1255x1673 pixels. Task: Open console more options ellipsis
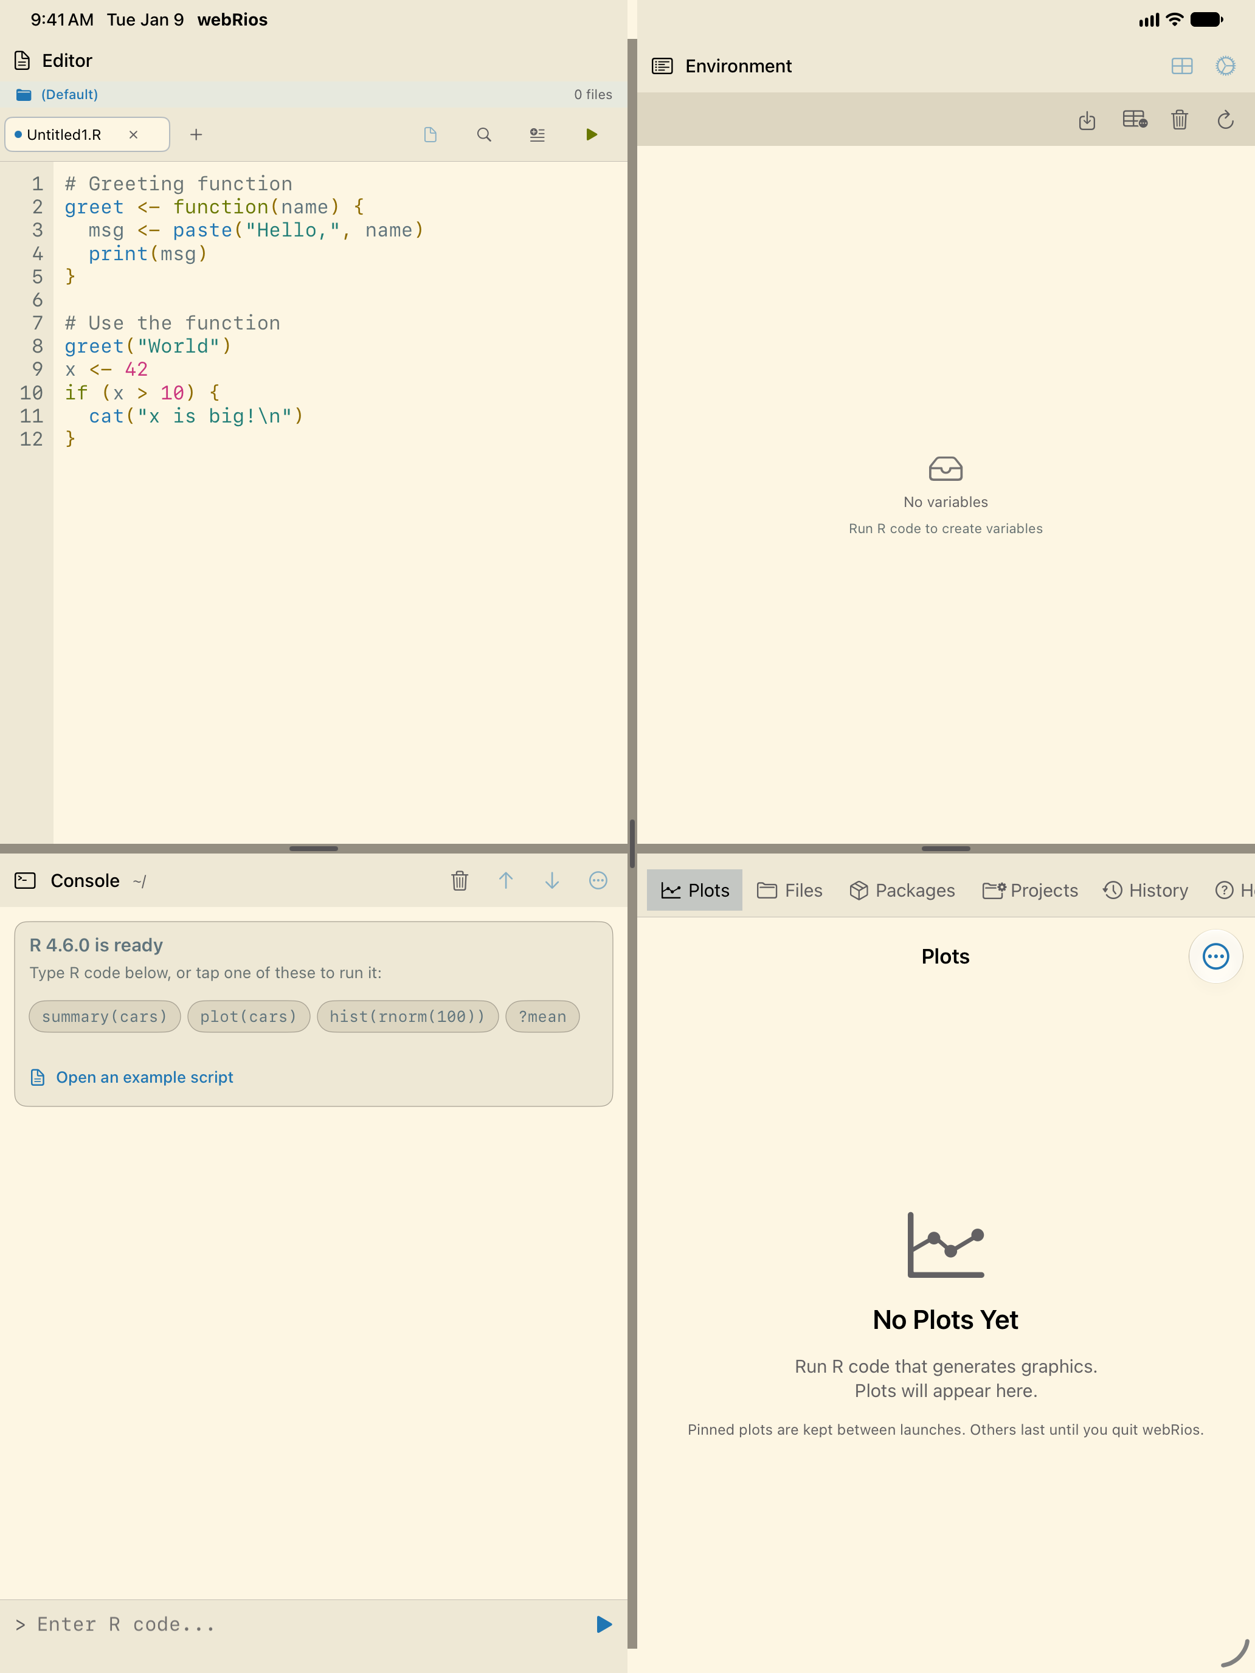598,880
